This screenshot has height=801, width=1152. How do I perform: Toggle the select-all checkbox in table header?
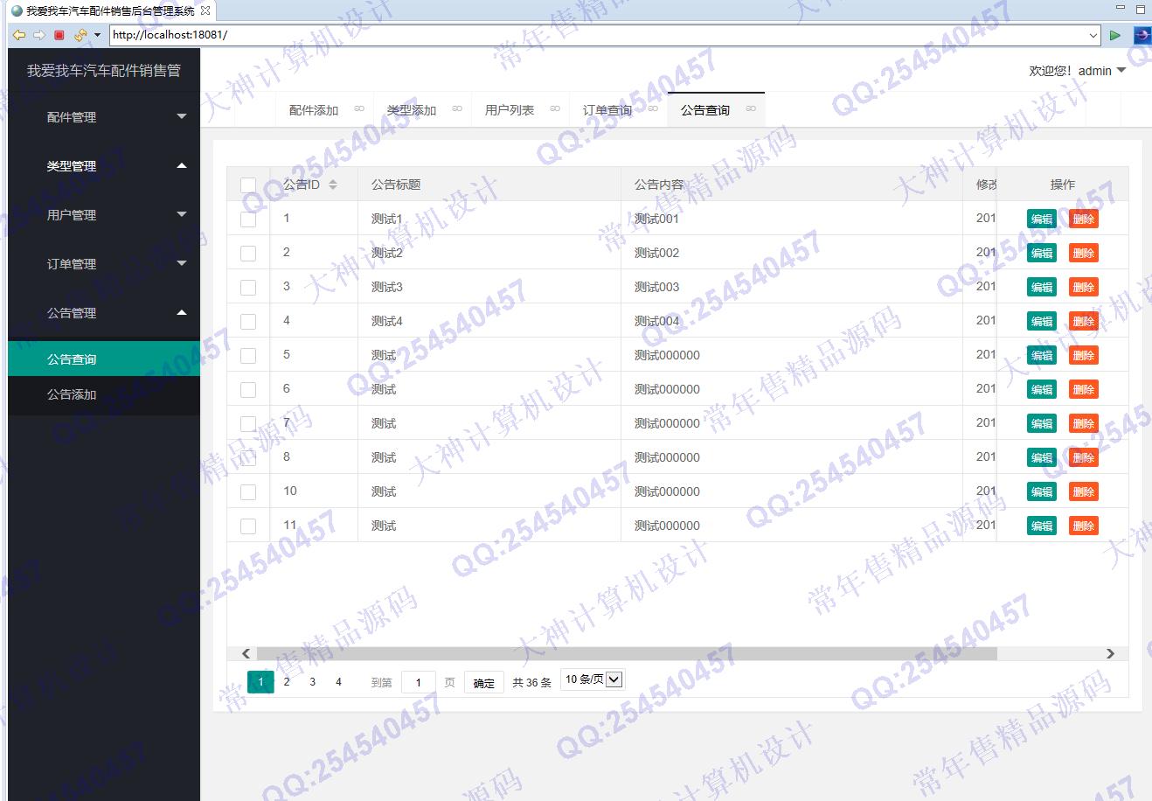tap(248, 185)
